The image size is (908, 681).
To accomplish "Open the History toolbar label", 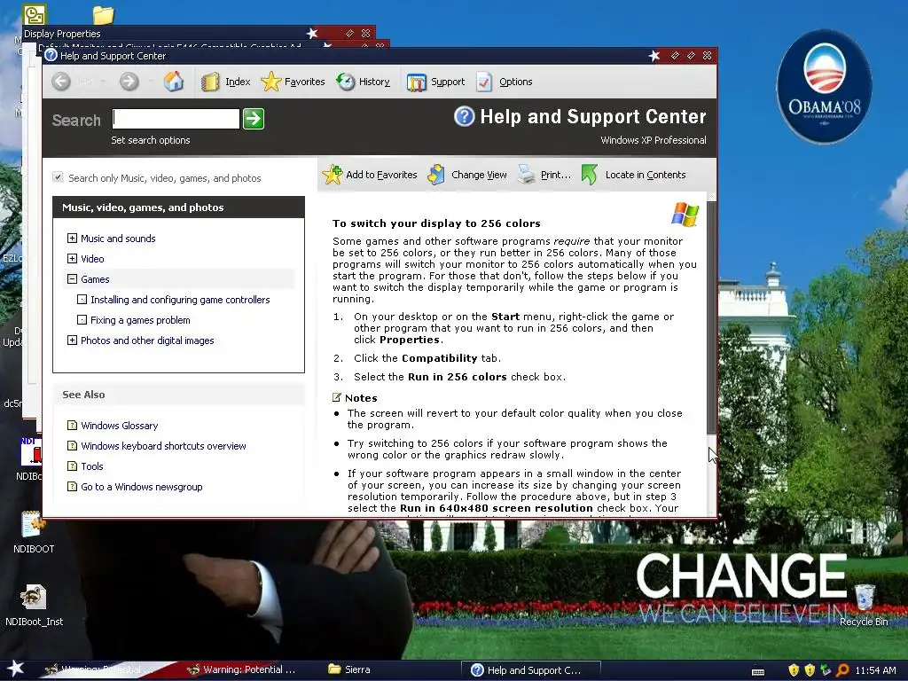I will click(374, 82).
